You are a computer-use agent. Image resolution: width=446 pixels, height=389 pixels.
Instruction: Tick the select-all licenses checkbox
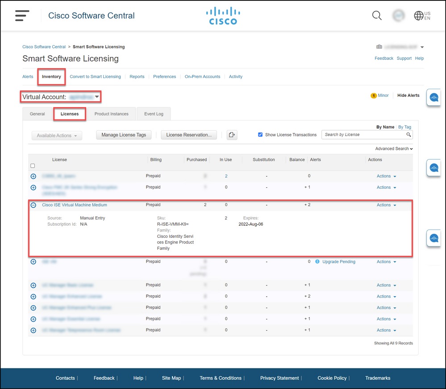coord(33,166)
